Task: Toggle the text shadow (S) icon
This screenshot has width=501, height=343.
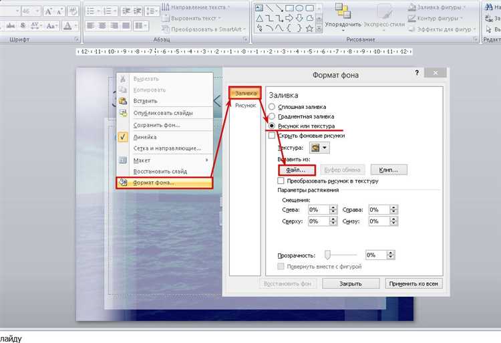Action: (x=23, y=25)
